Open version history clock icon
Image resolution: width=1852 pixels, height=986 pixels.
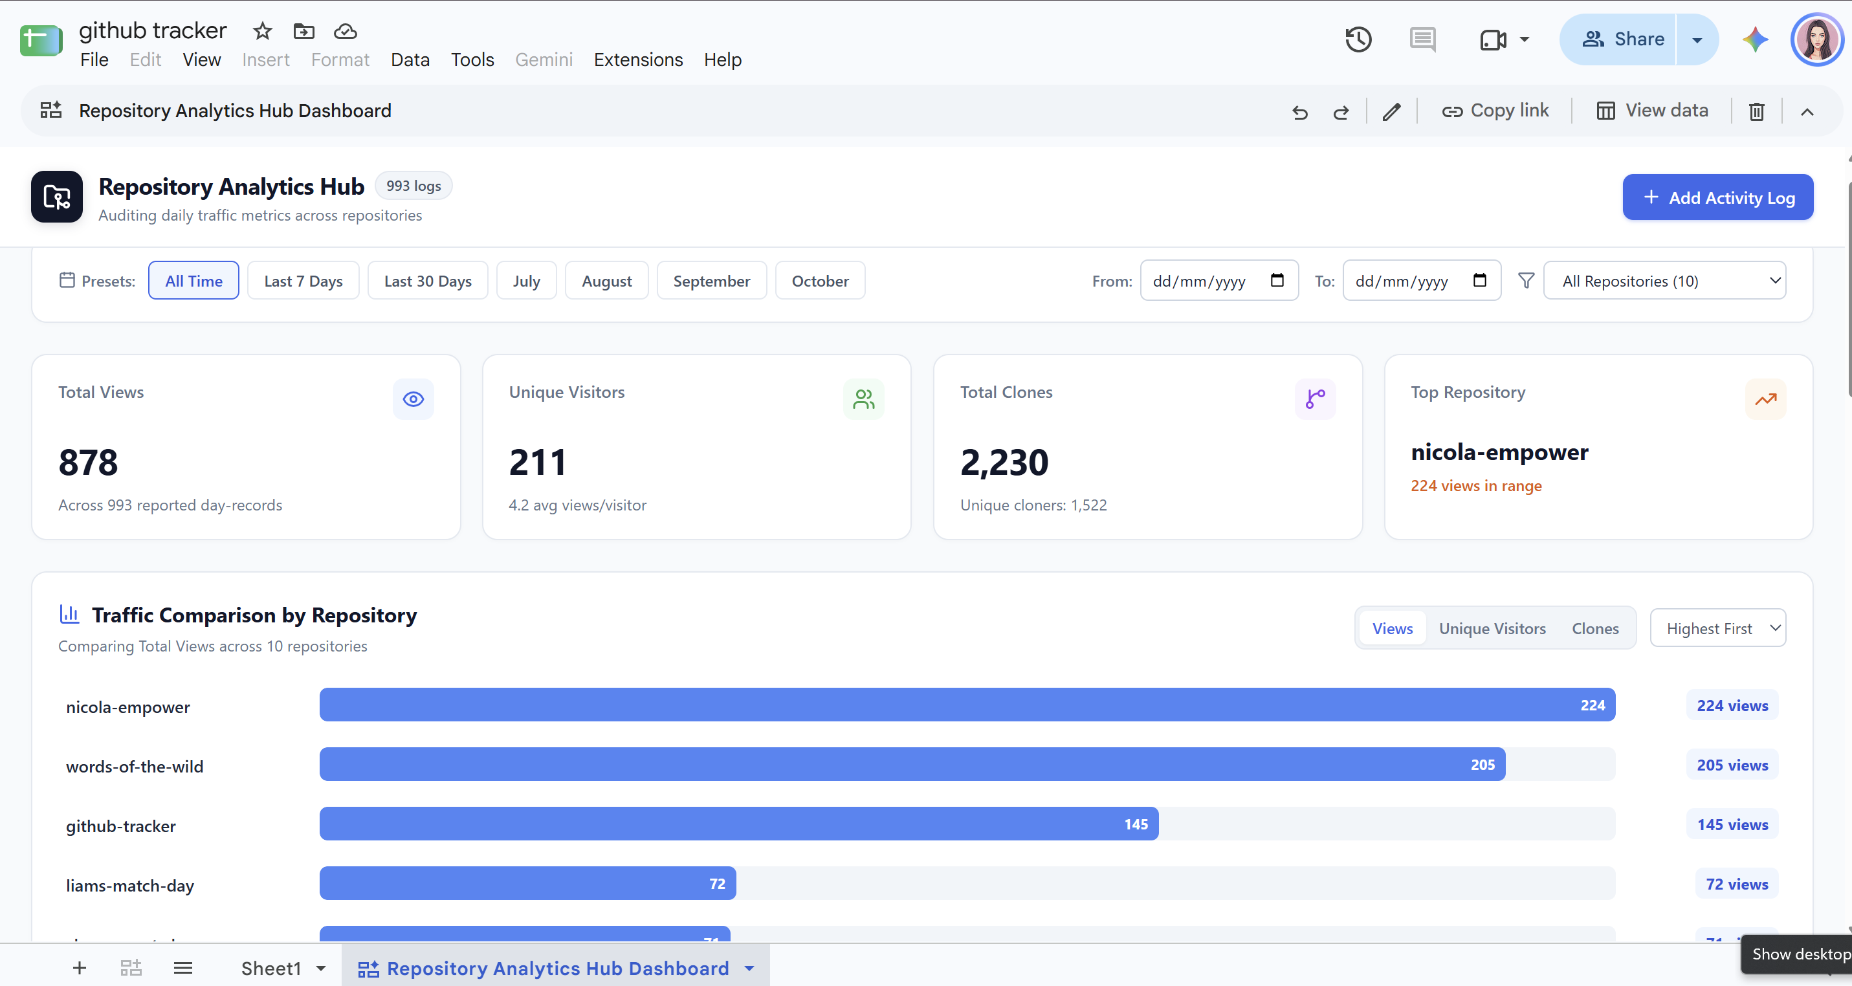pyautogui.click(x=1358, y=39)
